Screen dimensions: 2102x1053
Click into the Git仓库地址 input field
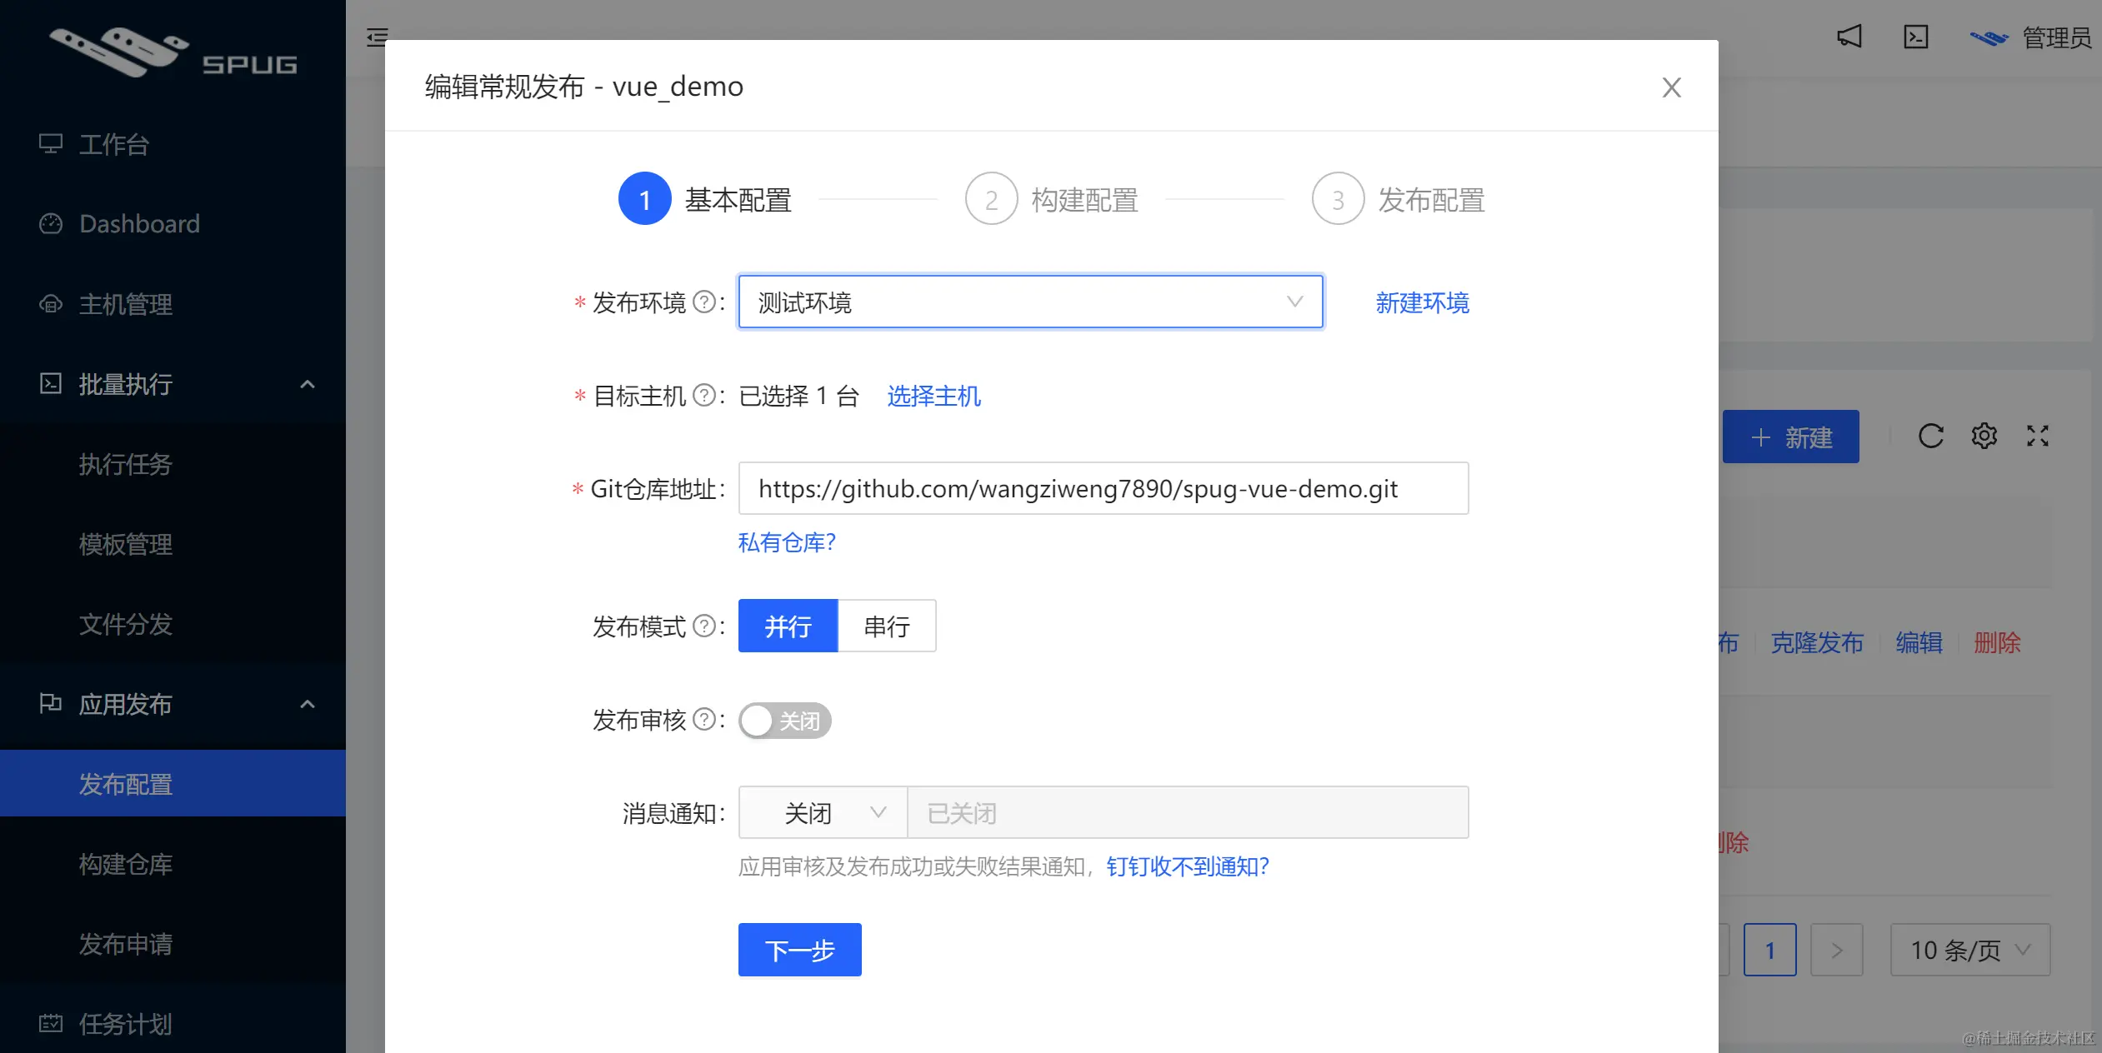click(1103, 488)
